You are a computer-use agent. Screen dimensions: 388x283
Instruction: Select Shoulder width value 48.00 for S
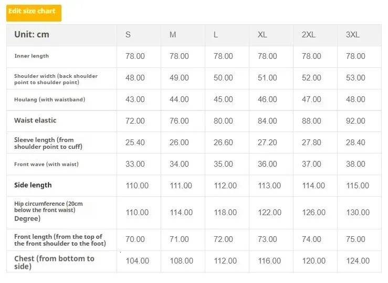(x=135, y=78)
